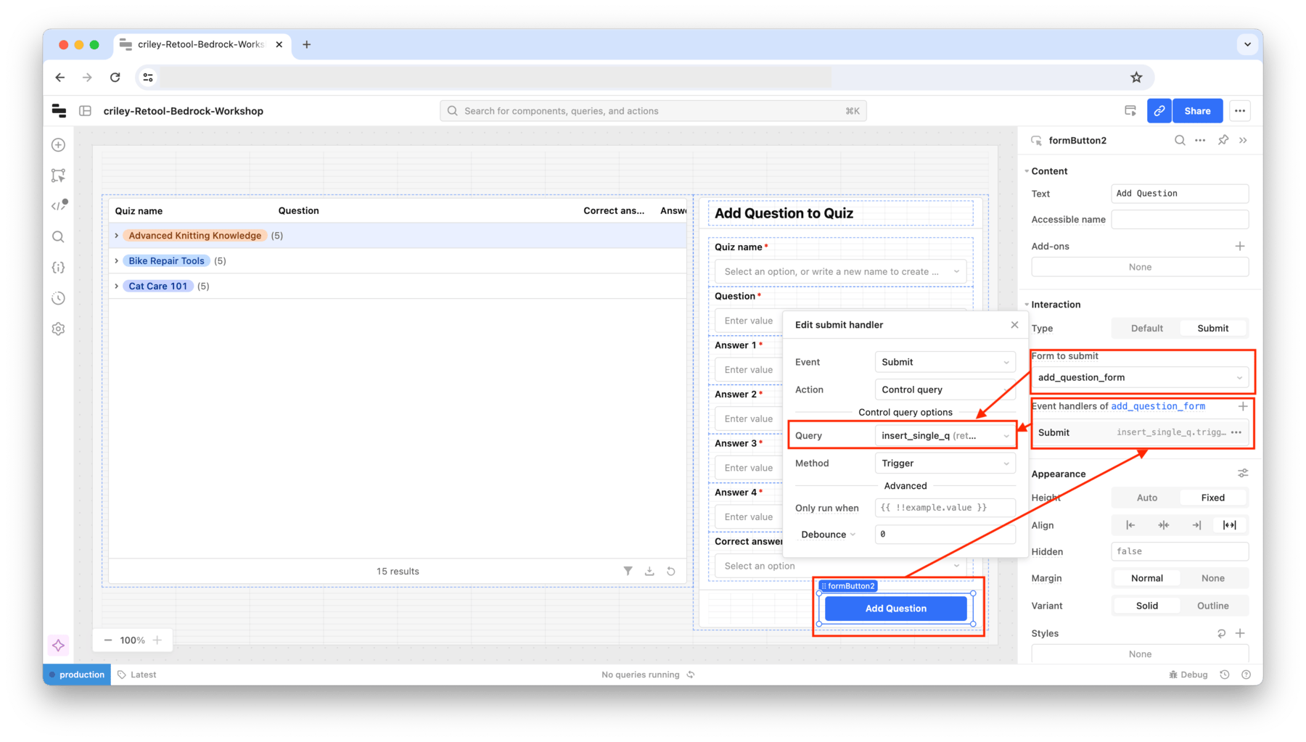Open the Event dropdown set to Submit

pyautogui.click(x=945, y=362)
